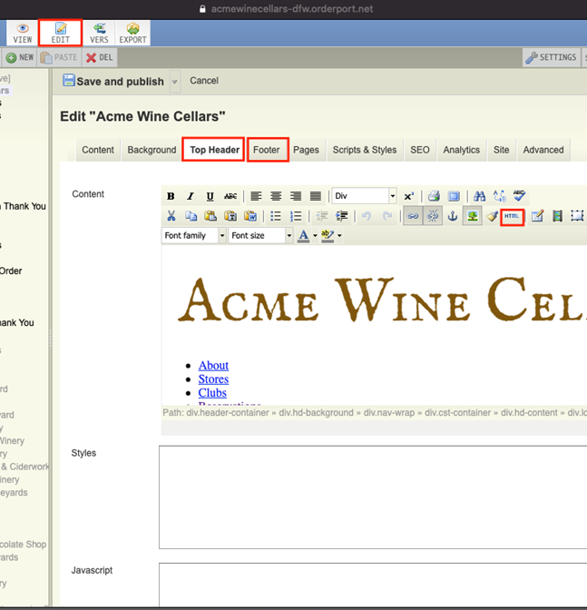Screen dimensions: 587x610
Task: Open the Analytics tab
Action: [462, 150]
